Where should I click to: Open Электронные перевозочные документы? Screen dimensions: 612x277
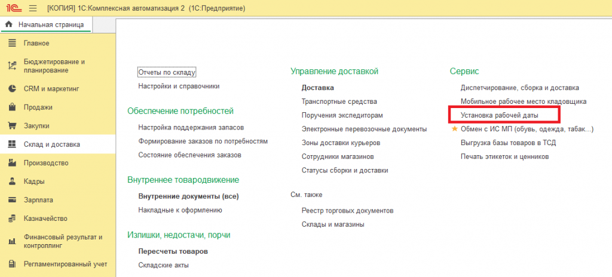pyautogui.click(x=364, y=129)
